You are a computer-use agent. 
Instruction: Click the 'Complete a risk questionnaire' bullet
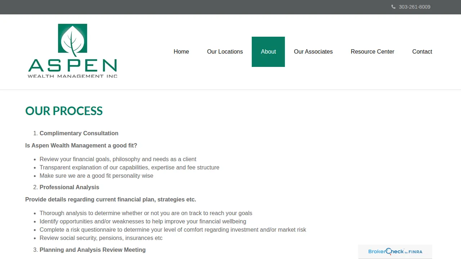click(173, 230)
